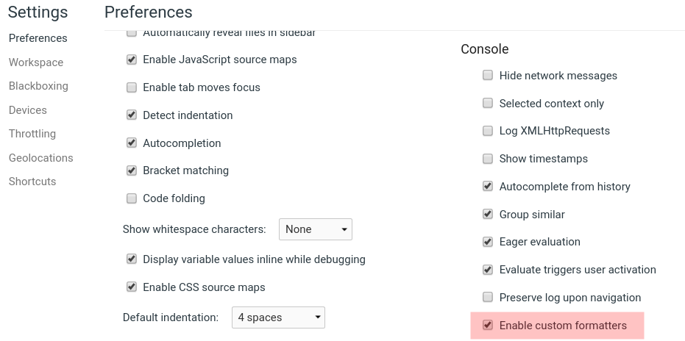Screen dimensions: 685x341
Task: Disable Enable JavaScript source maps checkbox
Action: (x=132, y=60)
